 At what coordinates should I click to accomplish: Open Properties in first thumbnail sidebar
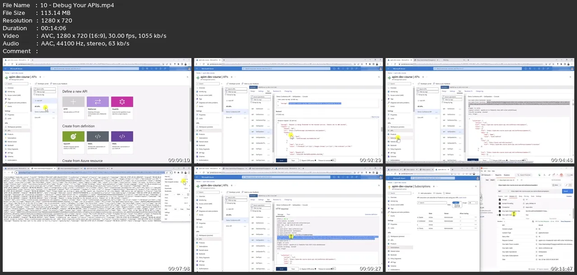(x=10, y=115)
